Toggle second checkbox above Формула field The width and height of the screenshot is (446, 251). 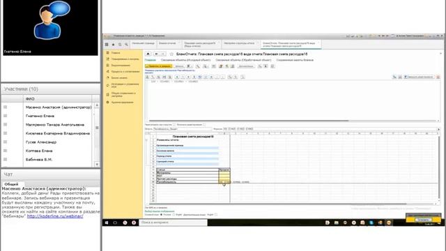click(204, 125)
